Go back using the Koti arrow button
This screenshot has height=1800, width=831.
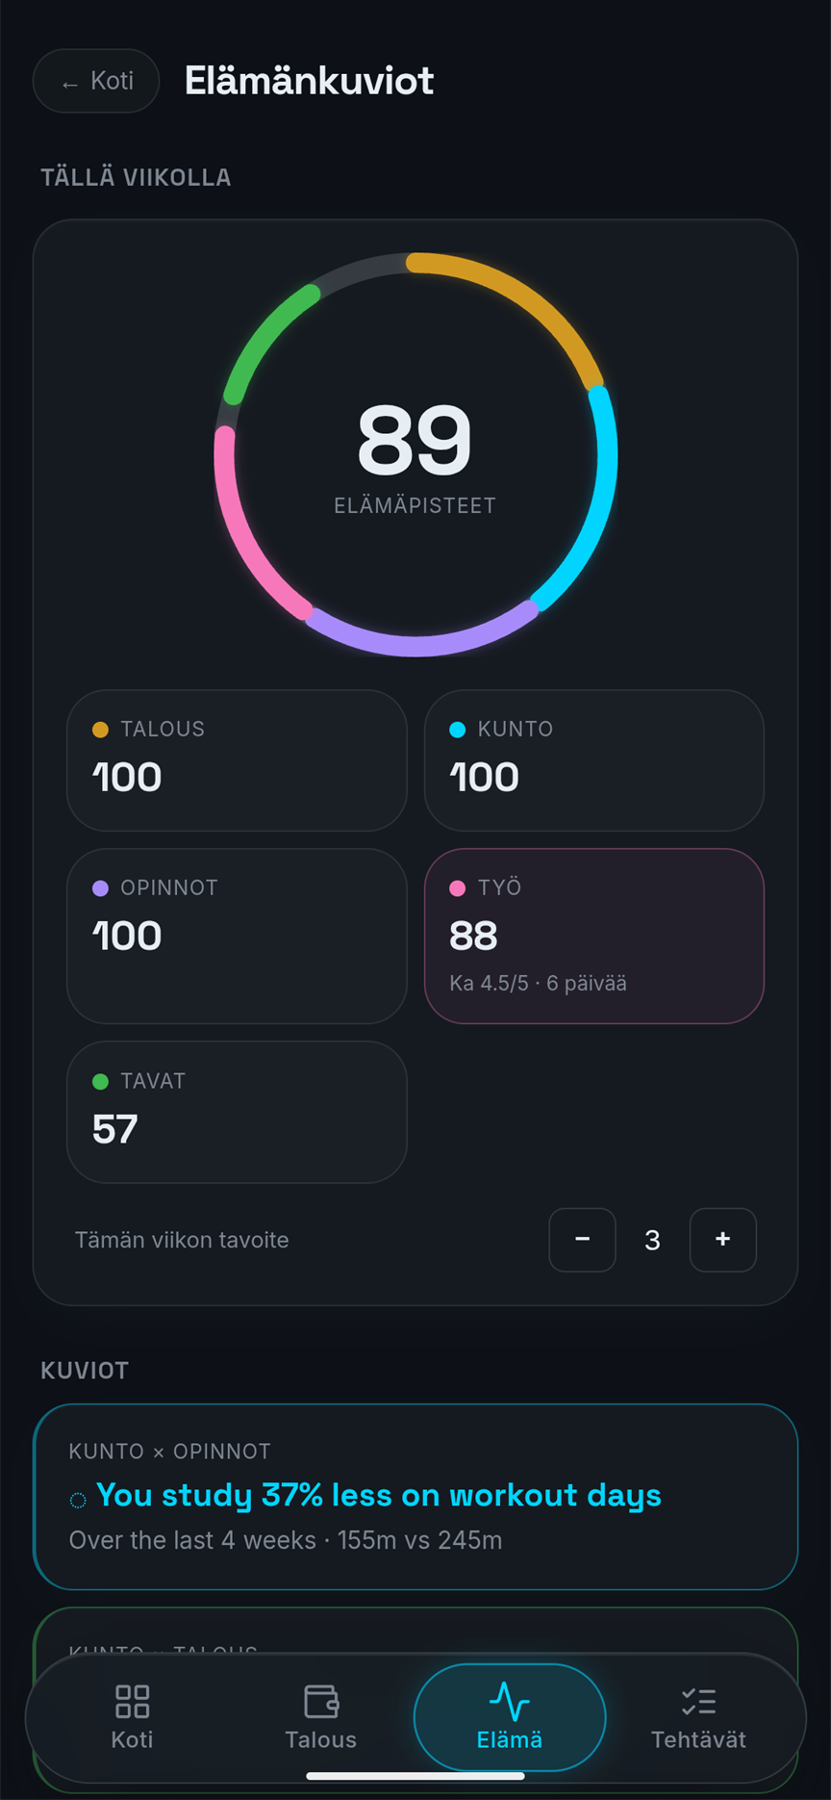(96, 81)
